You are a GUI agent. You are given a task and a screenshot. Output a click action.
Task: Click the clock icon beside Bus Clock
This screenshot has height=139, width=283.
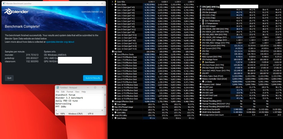113,52
